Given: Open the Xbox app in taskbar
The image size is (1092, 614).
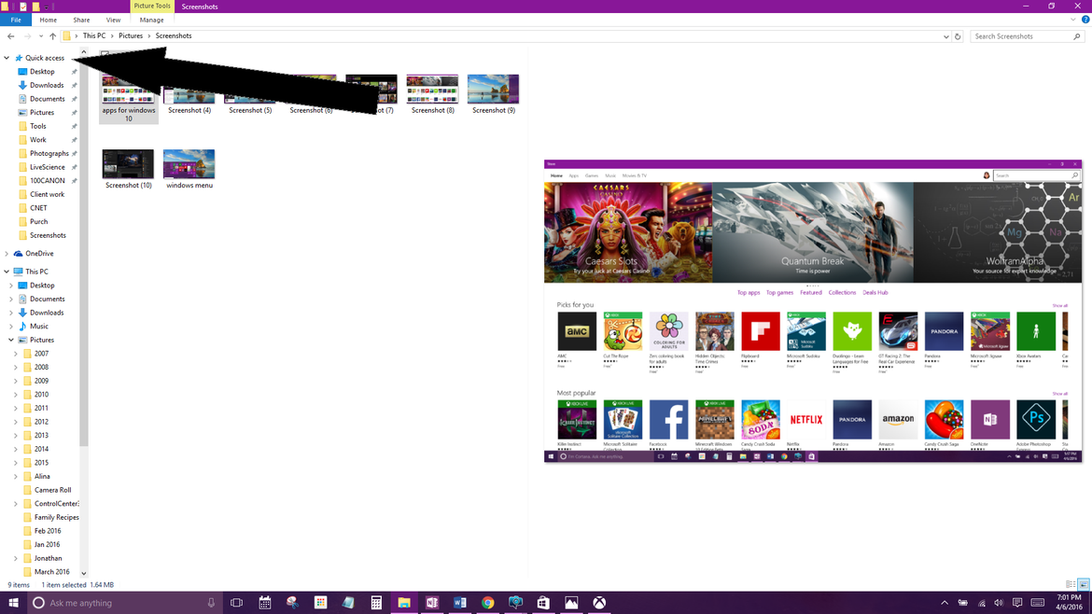Looking at the screenshot, I should (x=599, y=603).
